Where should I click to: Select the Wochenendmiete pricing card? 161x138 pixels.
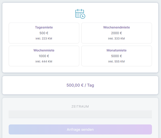(x=117, y=33)
